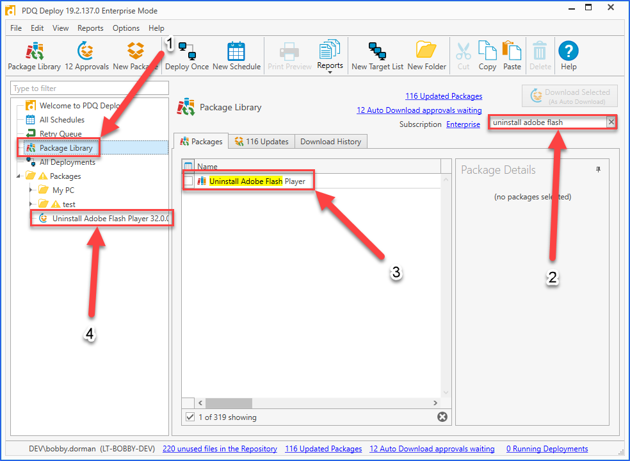Open the Help menu in menu bar

[156, 28]
